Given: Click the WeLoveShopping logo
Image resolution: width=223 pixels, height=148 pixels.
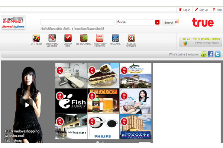Looking at the screenshot, I should [x=13, y=22].
